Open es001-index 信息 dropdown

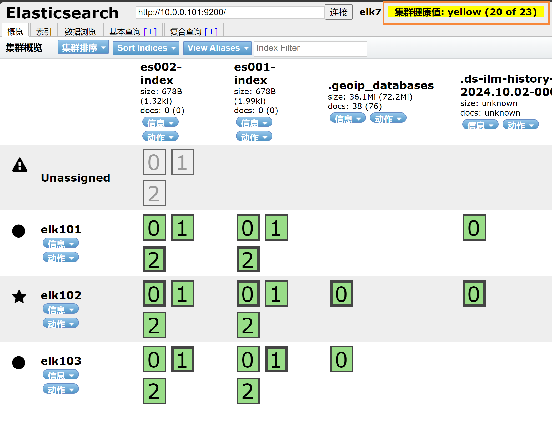click(254, 122)
